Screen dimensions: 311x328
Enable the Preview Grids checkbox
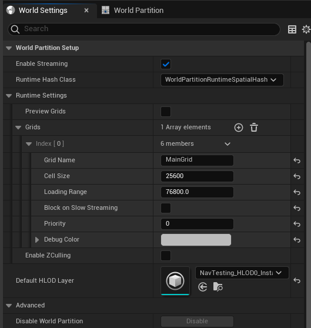166,112
